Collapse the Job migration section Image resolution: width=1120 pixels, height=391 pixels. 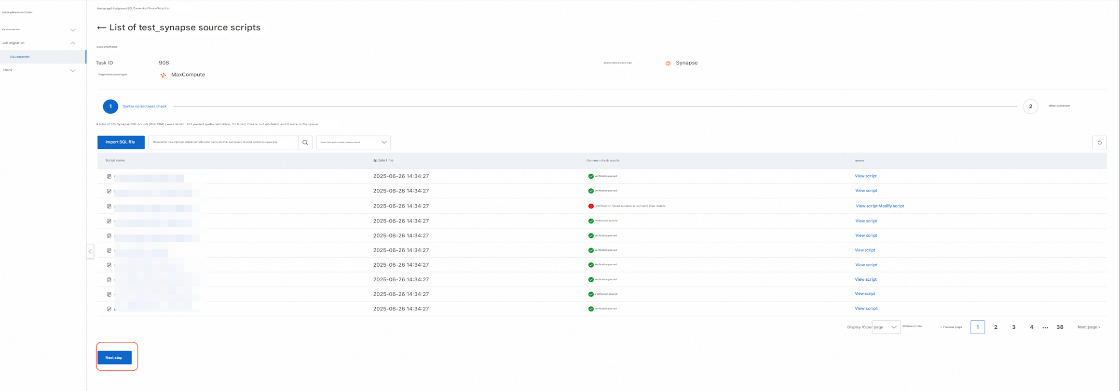tap(73, 43)
